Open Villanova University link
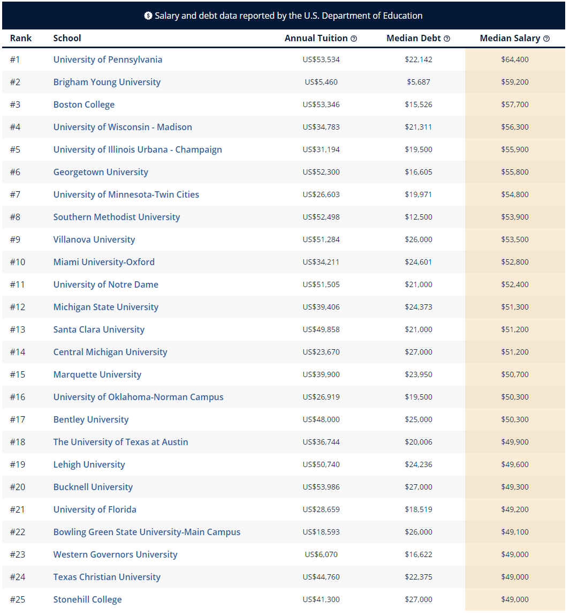 (x=94, y=239)
